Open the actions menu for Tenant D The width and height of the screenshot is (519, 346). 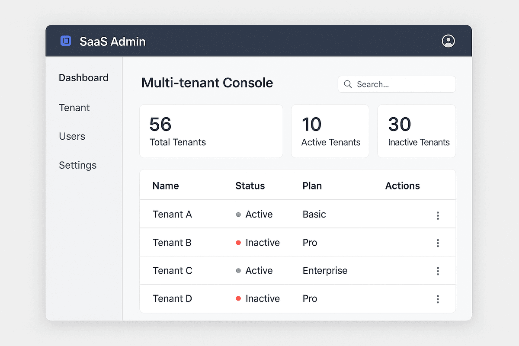438,298
